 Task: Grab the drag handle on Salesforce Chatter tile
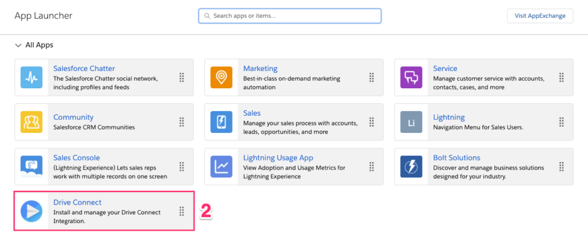[x=182, y=77]
